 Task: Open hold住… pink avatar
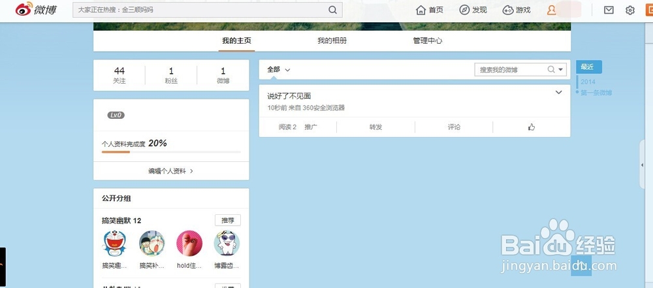(x=189, y=244)
